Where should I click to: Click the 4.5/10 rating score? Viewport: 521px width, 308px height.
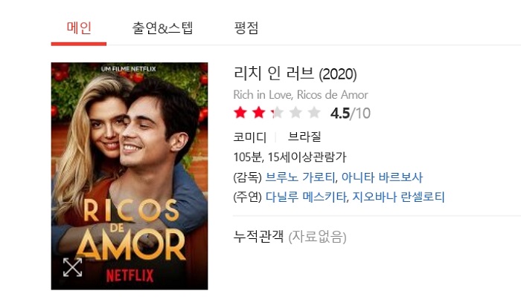click(351, 114)
